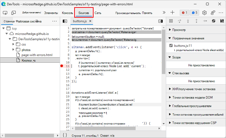This screenshot has width=226, height=138.
Task: Open DevTools settings gear
Action: point(204,13)
